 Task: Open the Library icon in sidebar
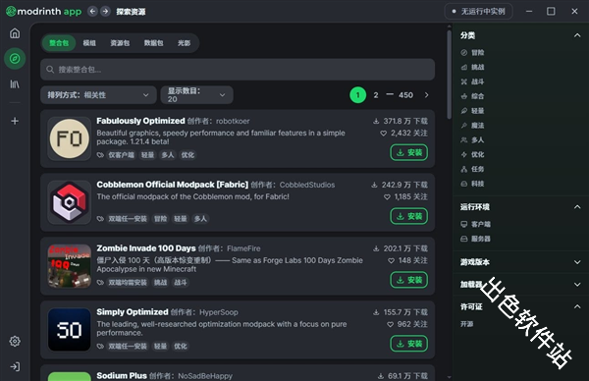pos(15,84)
